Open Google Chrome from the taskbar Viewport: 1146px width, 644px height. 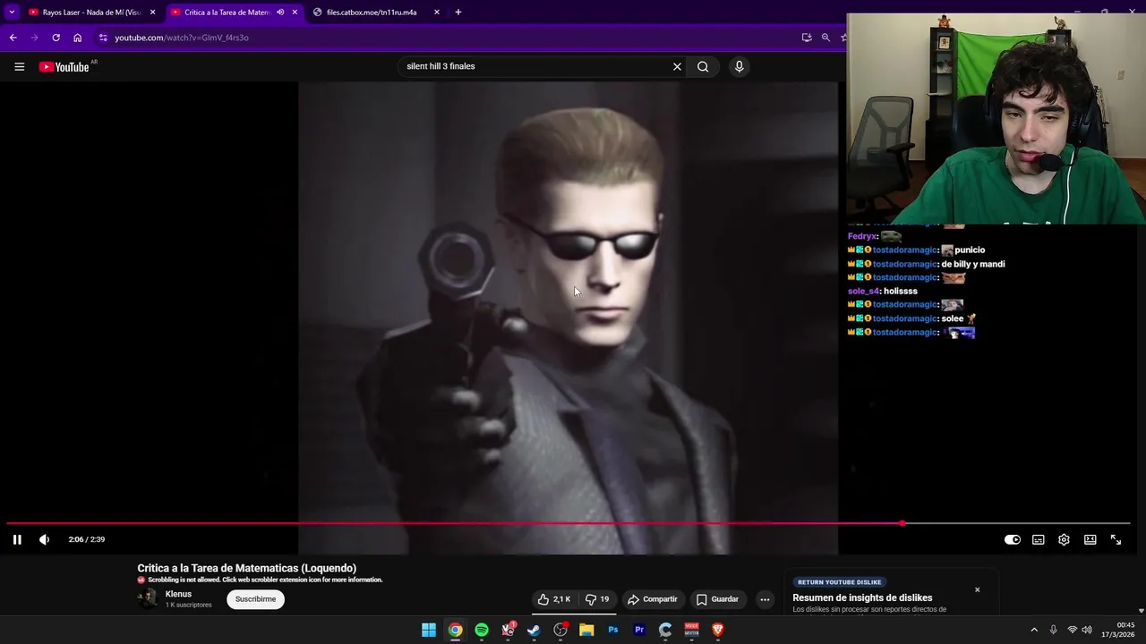pos(455,630)
